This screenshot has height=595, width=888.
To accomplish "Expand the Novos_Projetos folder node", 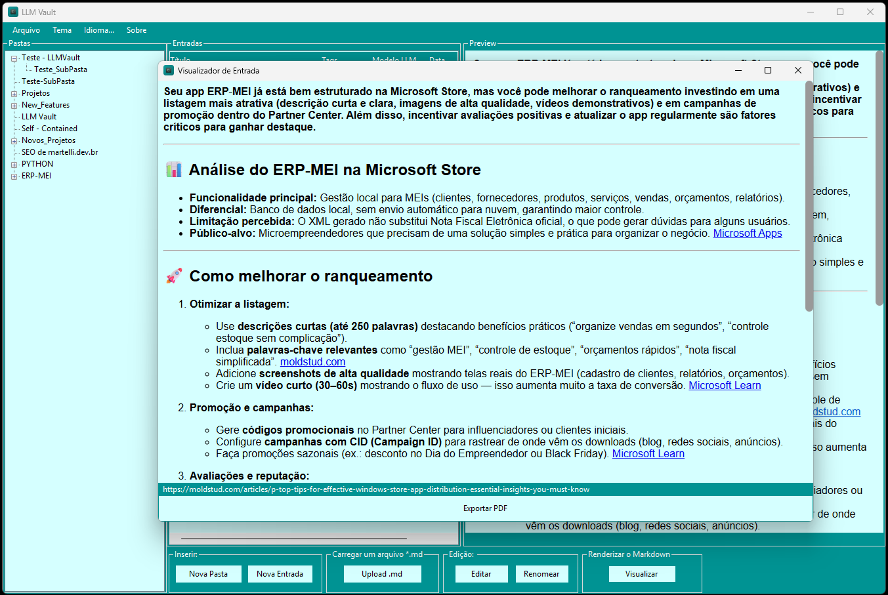I will pos(14,141).
